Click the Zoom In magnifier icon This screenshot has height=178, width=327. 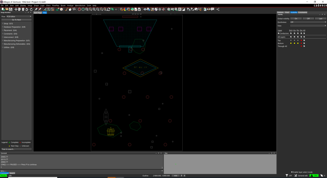[x=94, y=9]
